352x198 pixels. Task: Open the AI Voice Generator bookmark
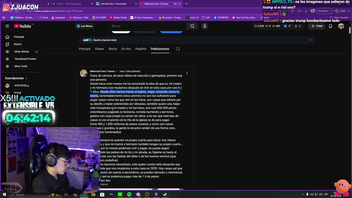(x=142, y=18)
